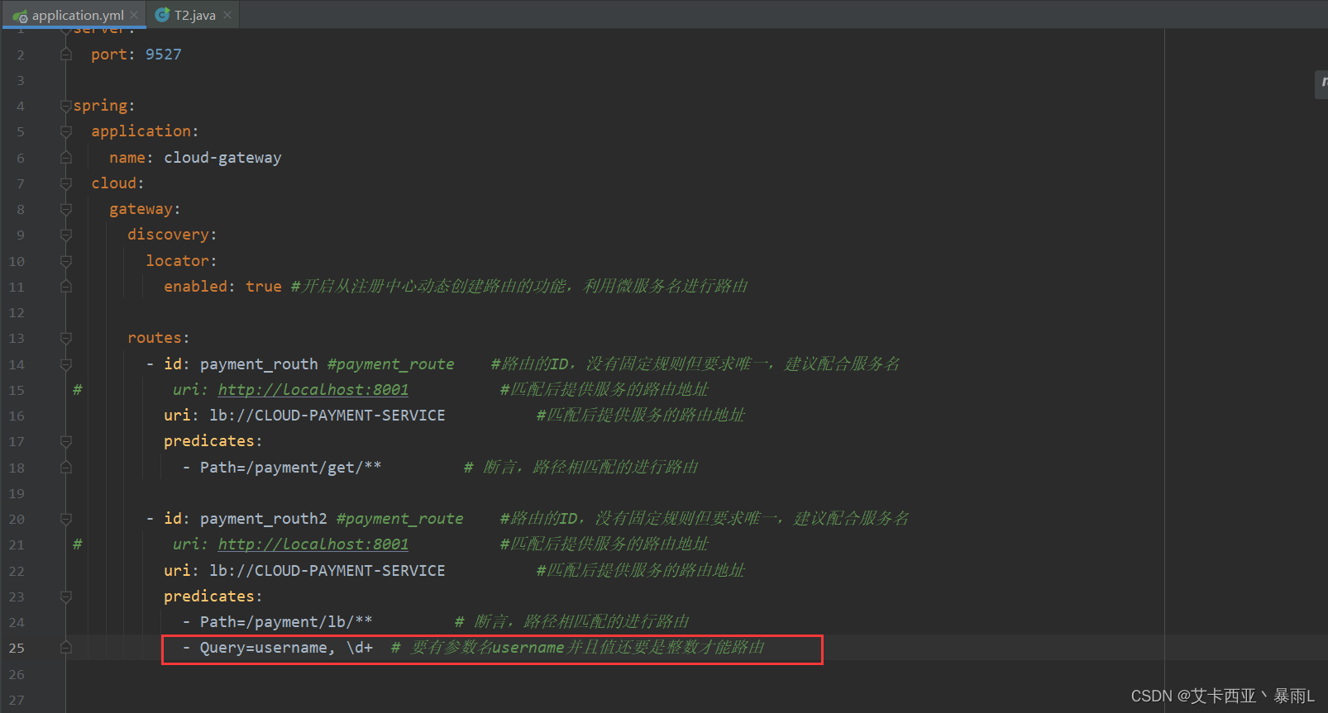Click the id value payment_routh on line 14
This screenshot has height=713, width=1328.
click(259, 364)
